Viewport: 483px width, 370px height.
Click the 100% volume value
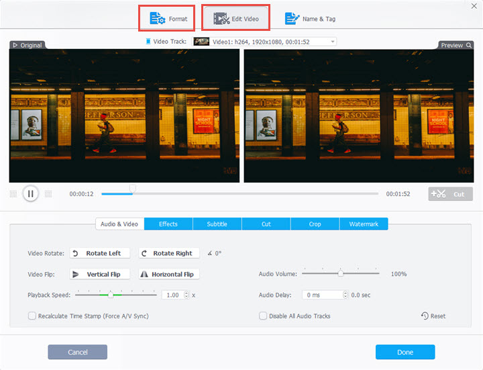[399, 274]
